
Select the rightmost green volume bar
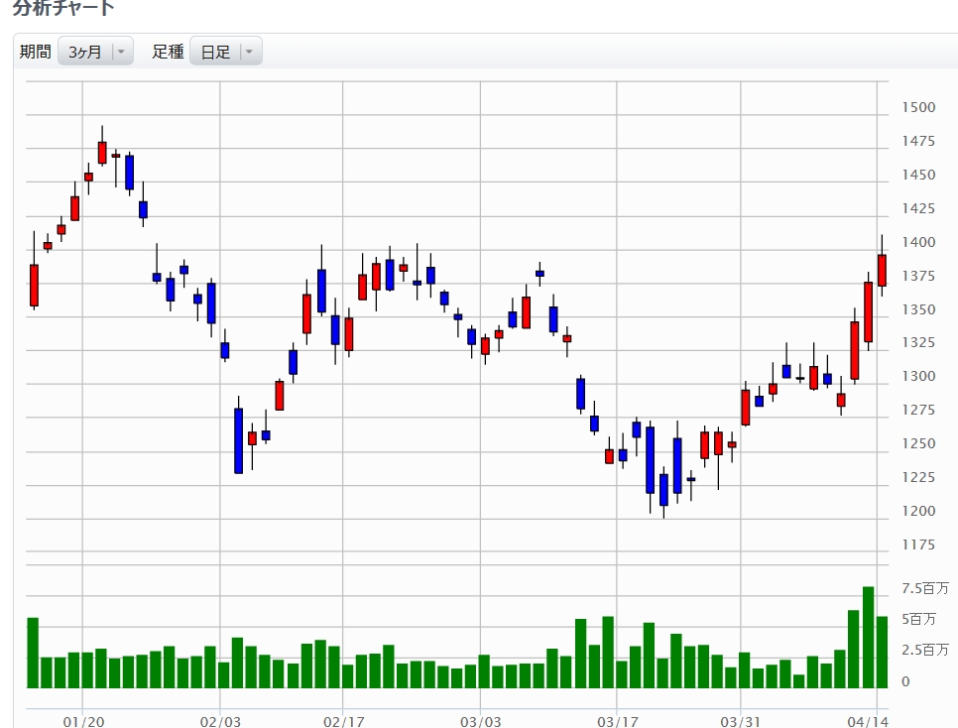point(882,652)
